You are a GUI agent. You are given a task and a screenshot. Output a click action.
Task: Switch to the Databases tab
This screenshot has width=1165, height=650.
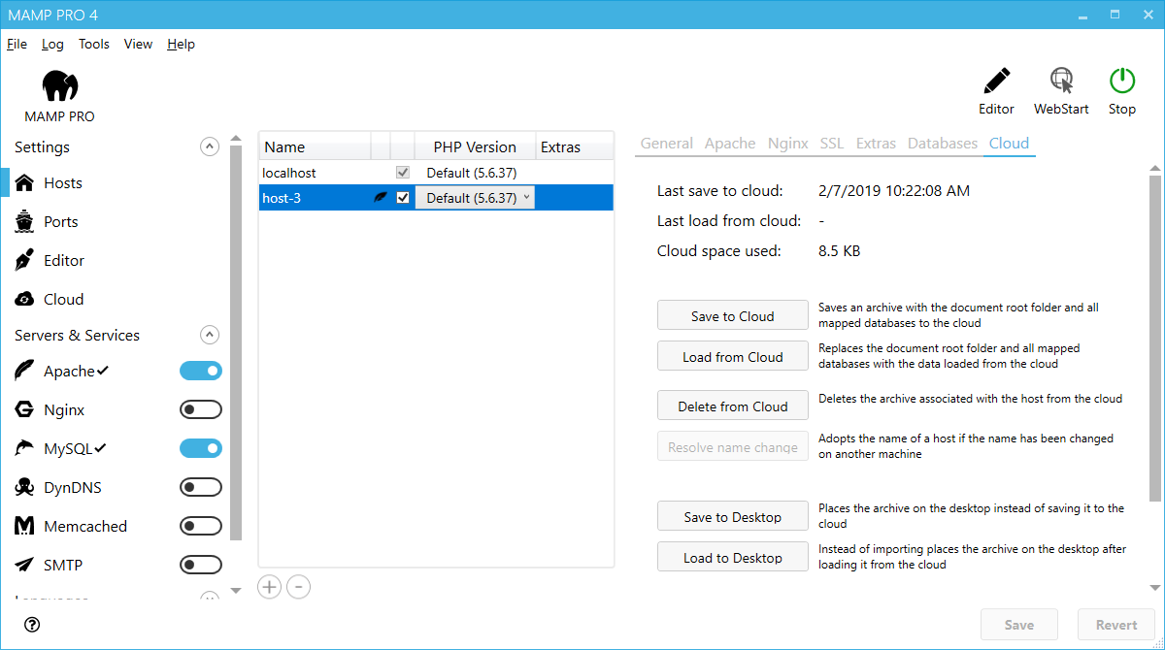click(x=943, y=143)
